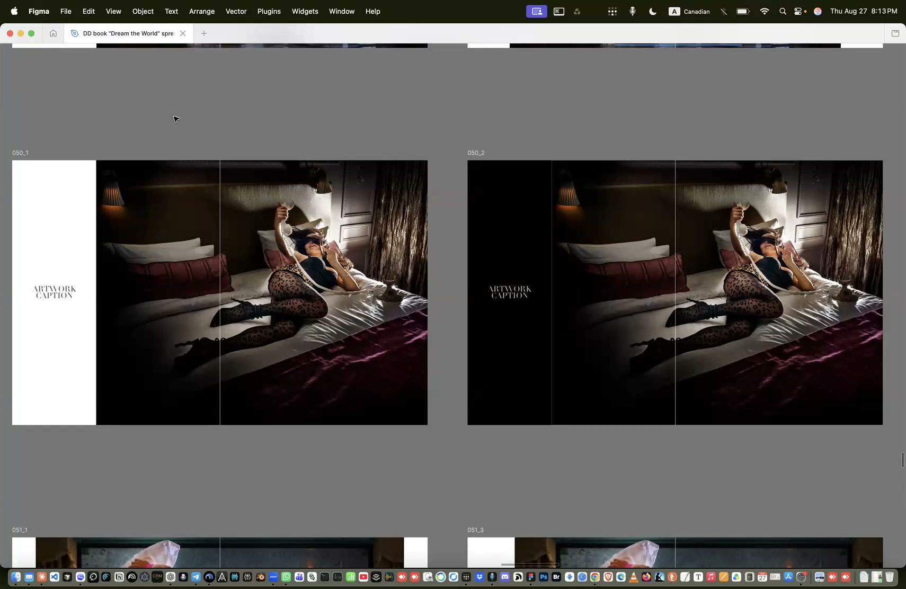Launch Siri from the menu bar

pos(818,11)
